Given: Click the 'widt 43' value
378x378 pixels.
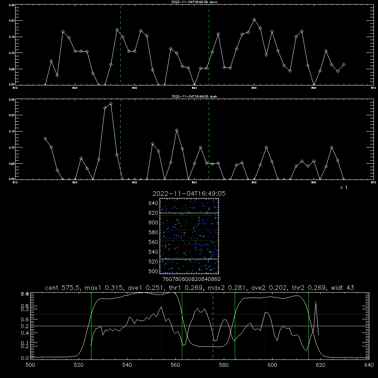Looking at the screenshot, I should 342,288.
